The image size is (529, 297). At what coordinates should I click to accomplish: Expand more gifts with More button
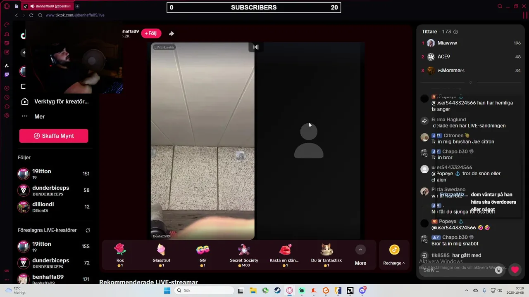(x=360, y=255)
